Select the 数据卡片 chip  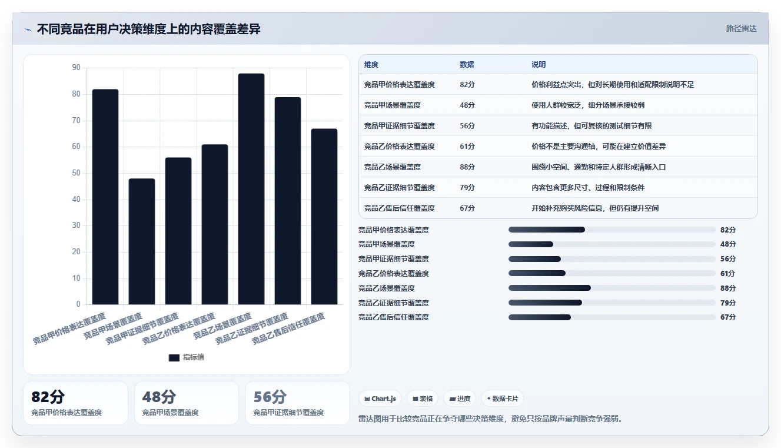(503, 399)
